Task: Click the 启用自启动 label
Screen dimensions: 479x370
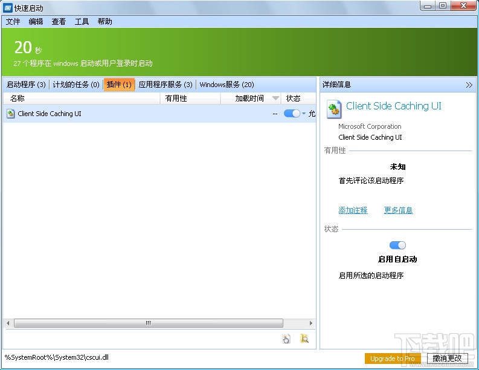Action: [x=397, y=259]
